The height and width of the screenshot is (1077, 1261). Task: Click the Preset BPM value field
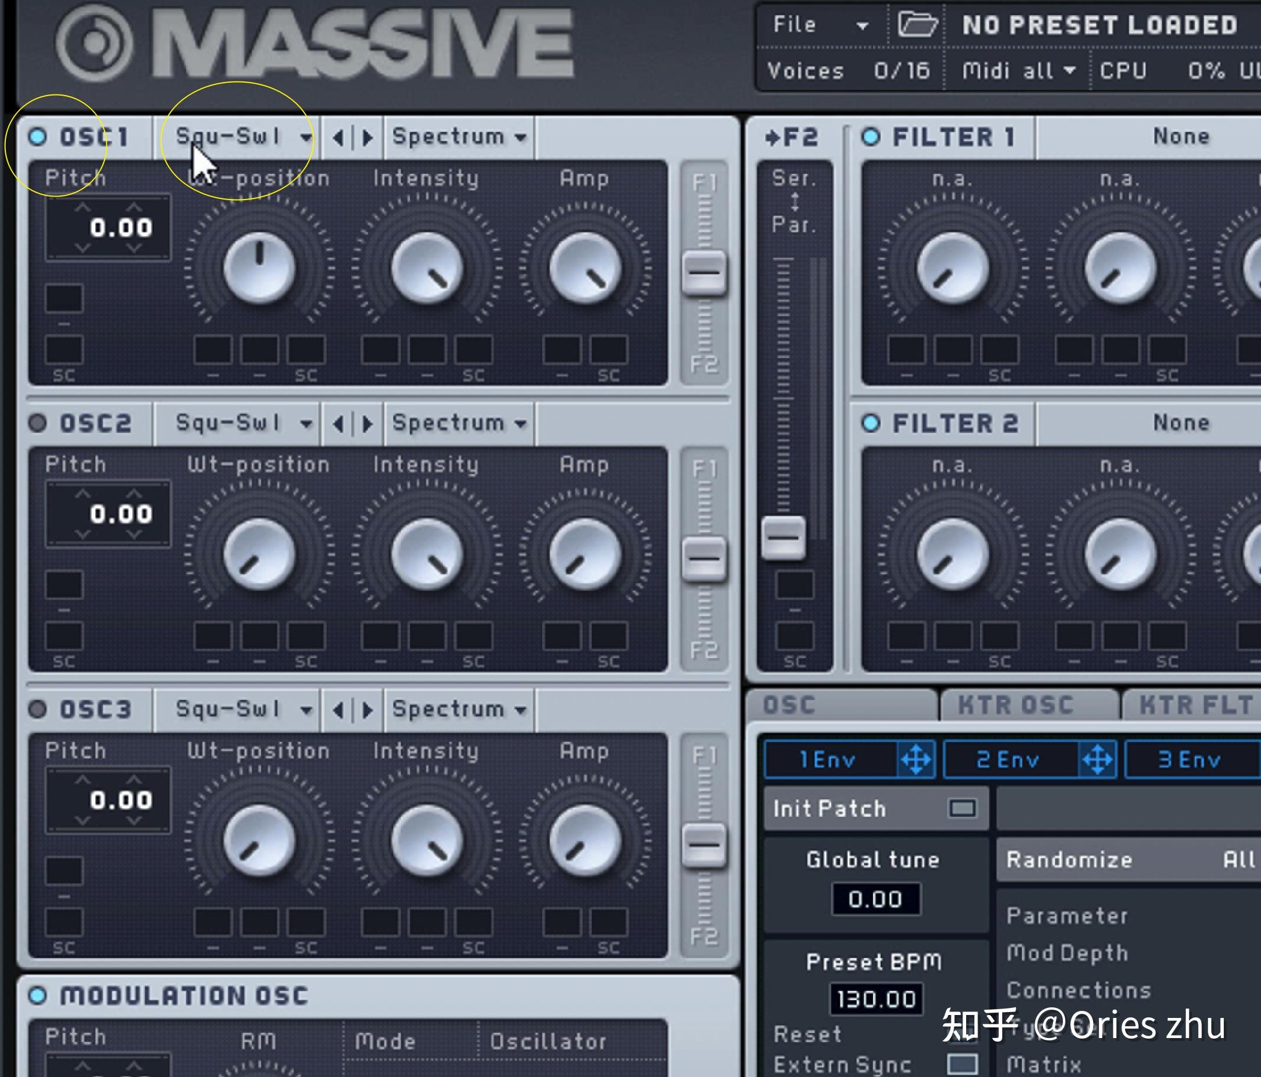tap(876, 998)
